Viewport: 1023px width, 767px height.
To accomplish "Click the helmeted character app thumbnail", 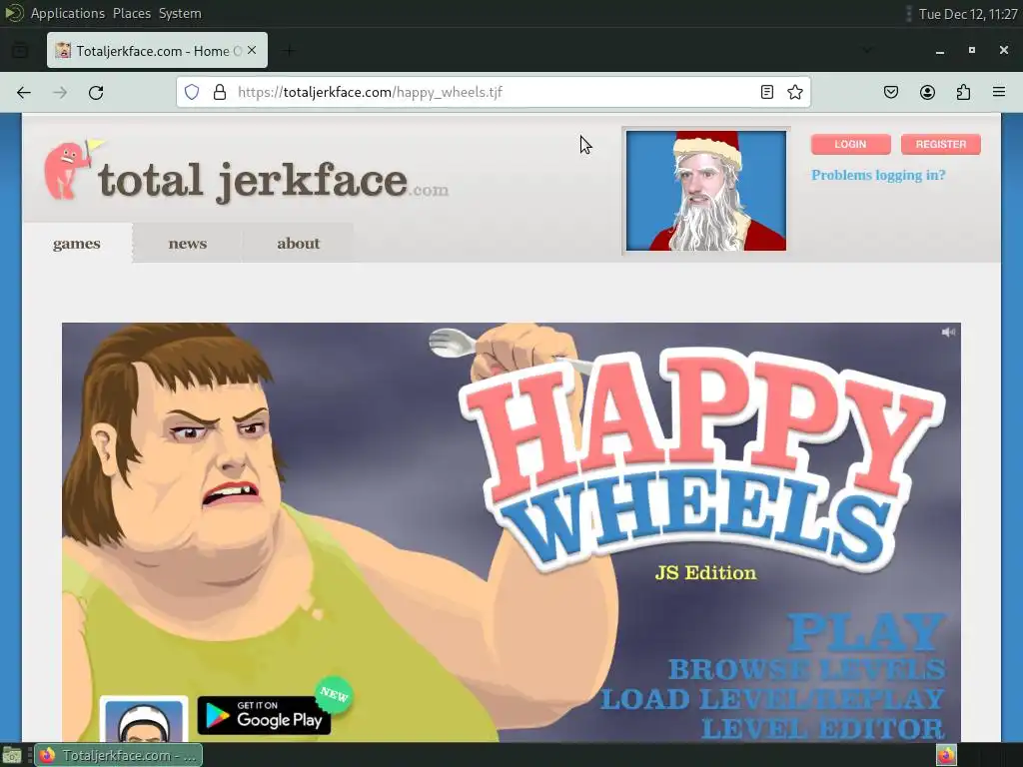I will click(x=144, y=719).
